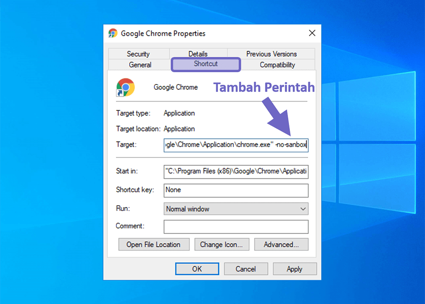Open the Compatibility tab

click(x=277, y=65)
